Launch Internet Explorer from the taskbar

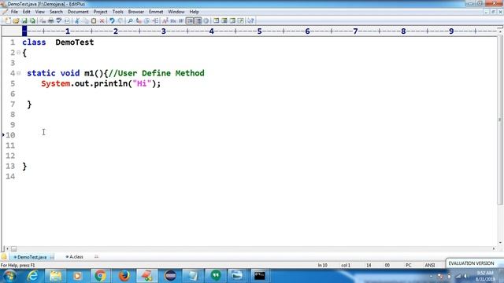(x=32, y=276)
